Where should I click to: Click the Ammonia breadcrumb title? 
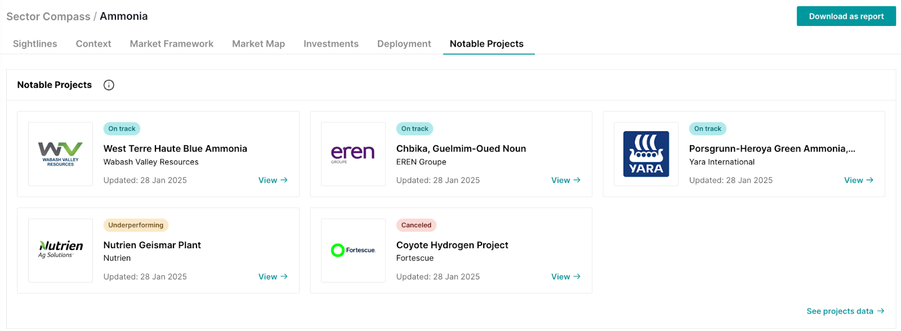point(124,16)
